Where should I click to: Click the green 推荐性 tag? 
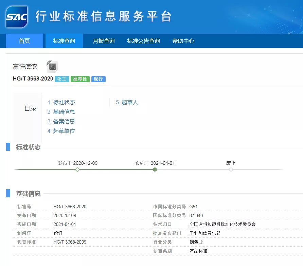(x=80, y=79)
